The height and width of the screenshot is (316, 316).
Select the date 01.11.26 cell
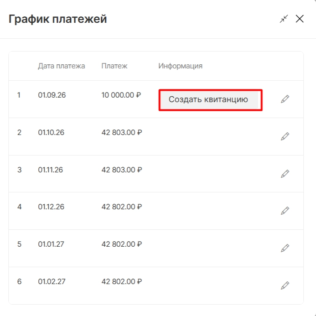pyautogui.click(x=50, y=170)
